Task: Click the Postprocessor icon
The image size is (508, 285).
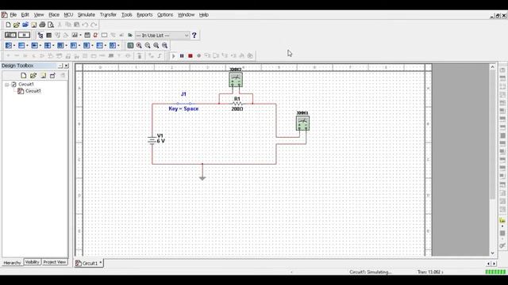Action: point(87,35)
